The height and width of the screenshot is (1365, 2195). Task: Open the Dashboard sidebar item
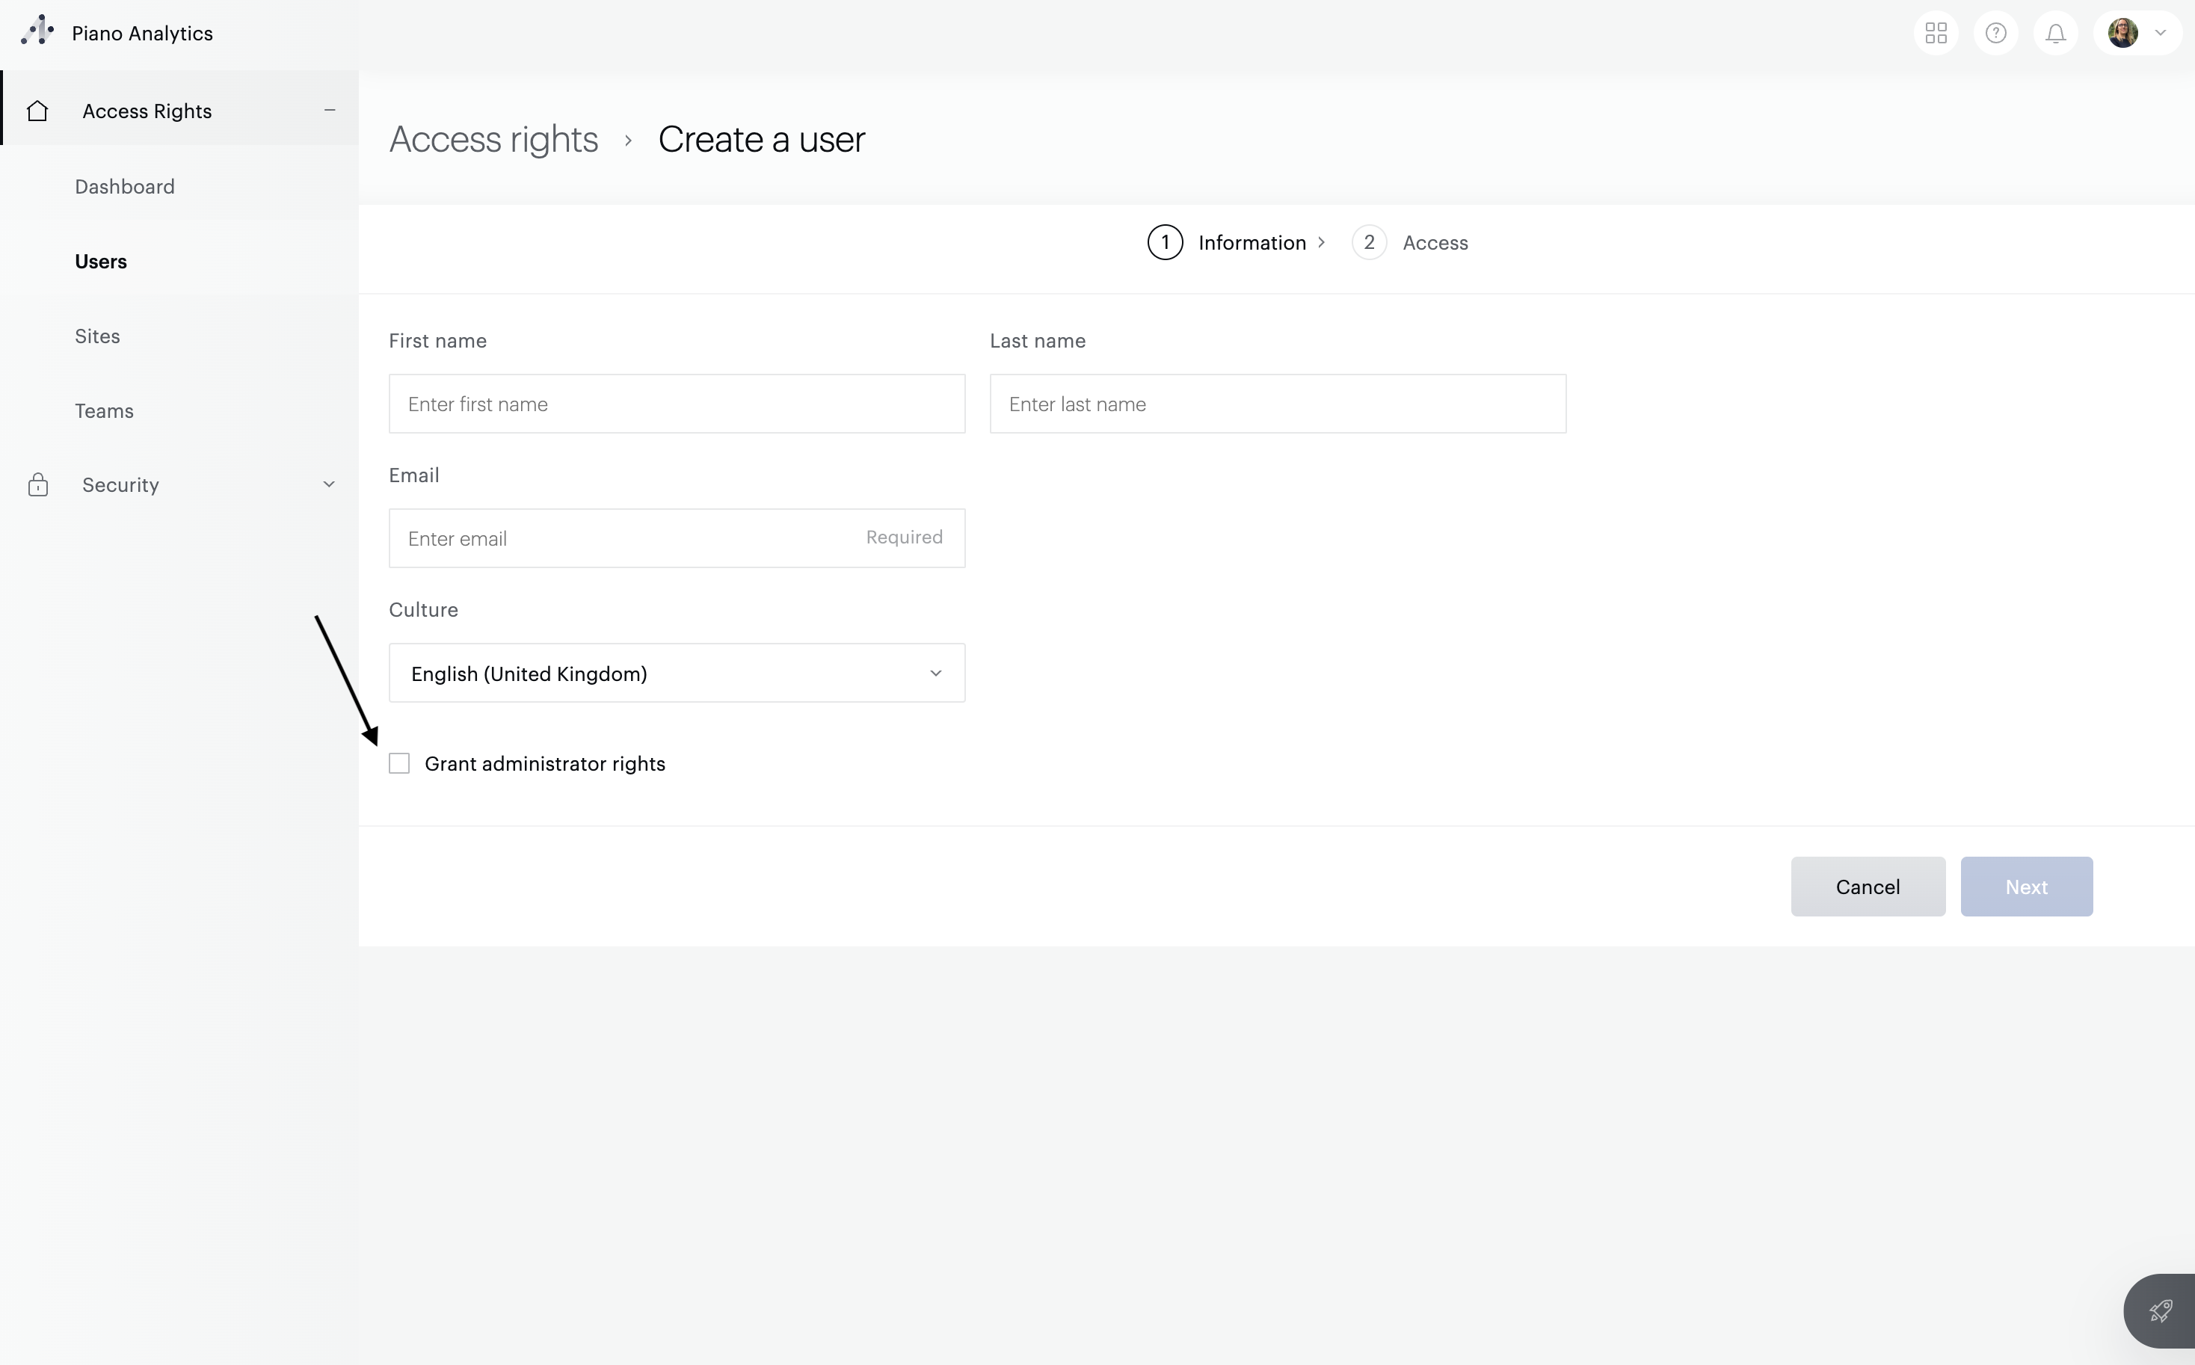pos(125,187)
